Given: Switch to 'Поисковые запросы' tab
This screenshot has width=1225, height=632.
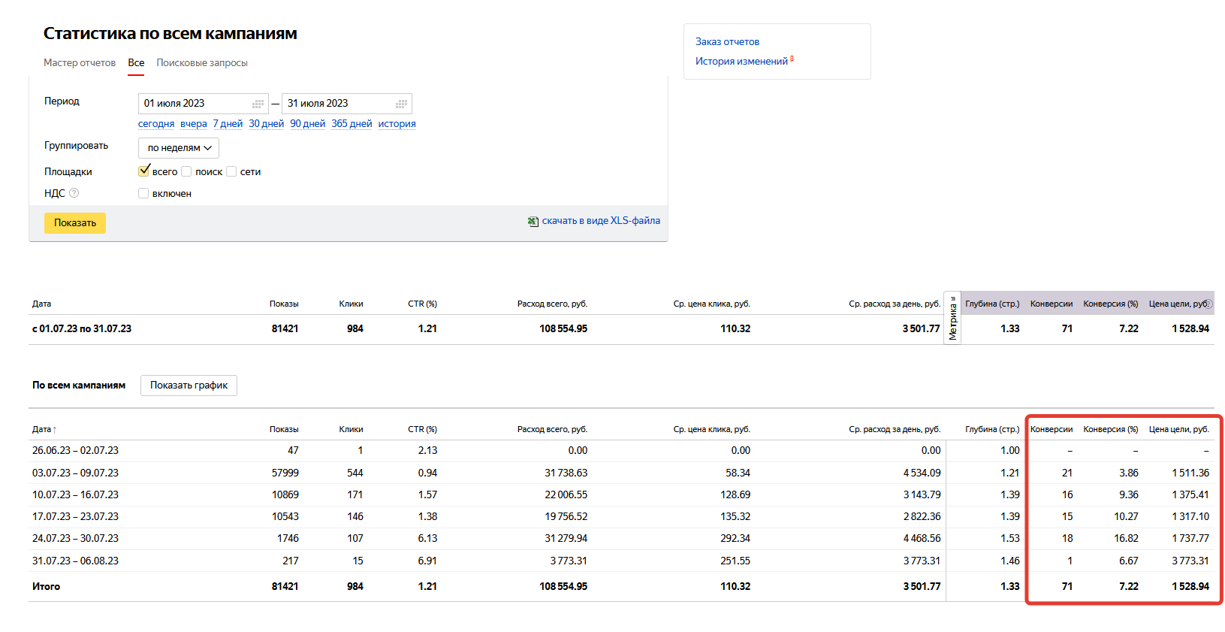Looking at the screenshot, I should tap(202, 62).
